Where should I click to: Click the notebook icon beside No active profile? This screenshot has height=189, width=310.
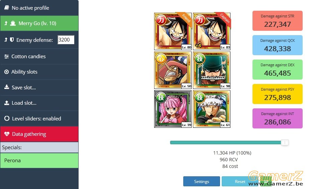click(7, 8)
